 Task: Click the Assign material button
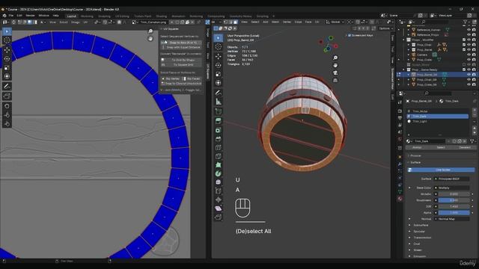click(417, 147)
